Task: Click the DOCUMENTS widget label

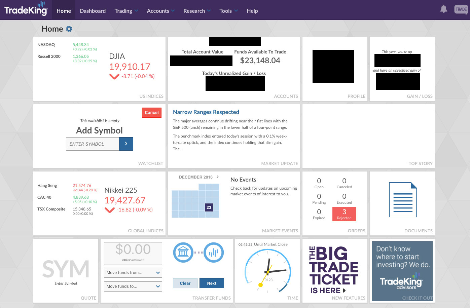Action: pos(419,231)
